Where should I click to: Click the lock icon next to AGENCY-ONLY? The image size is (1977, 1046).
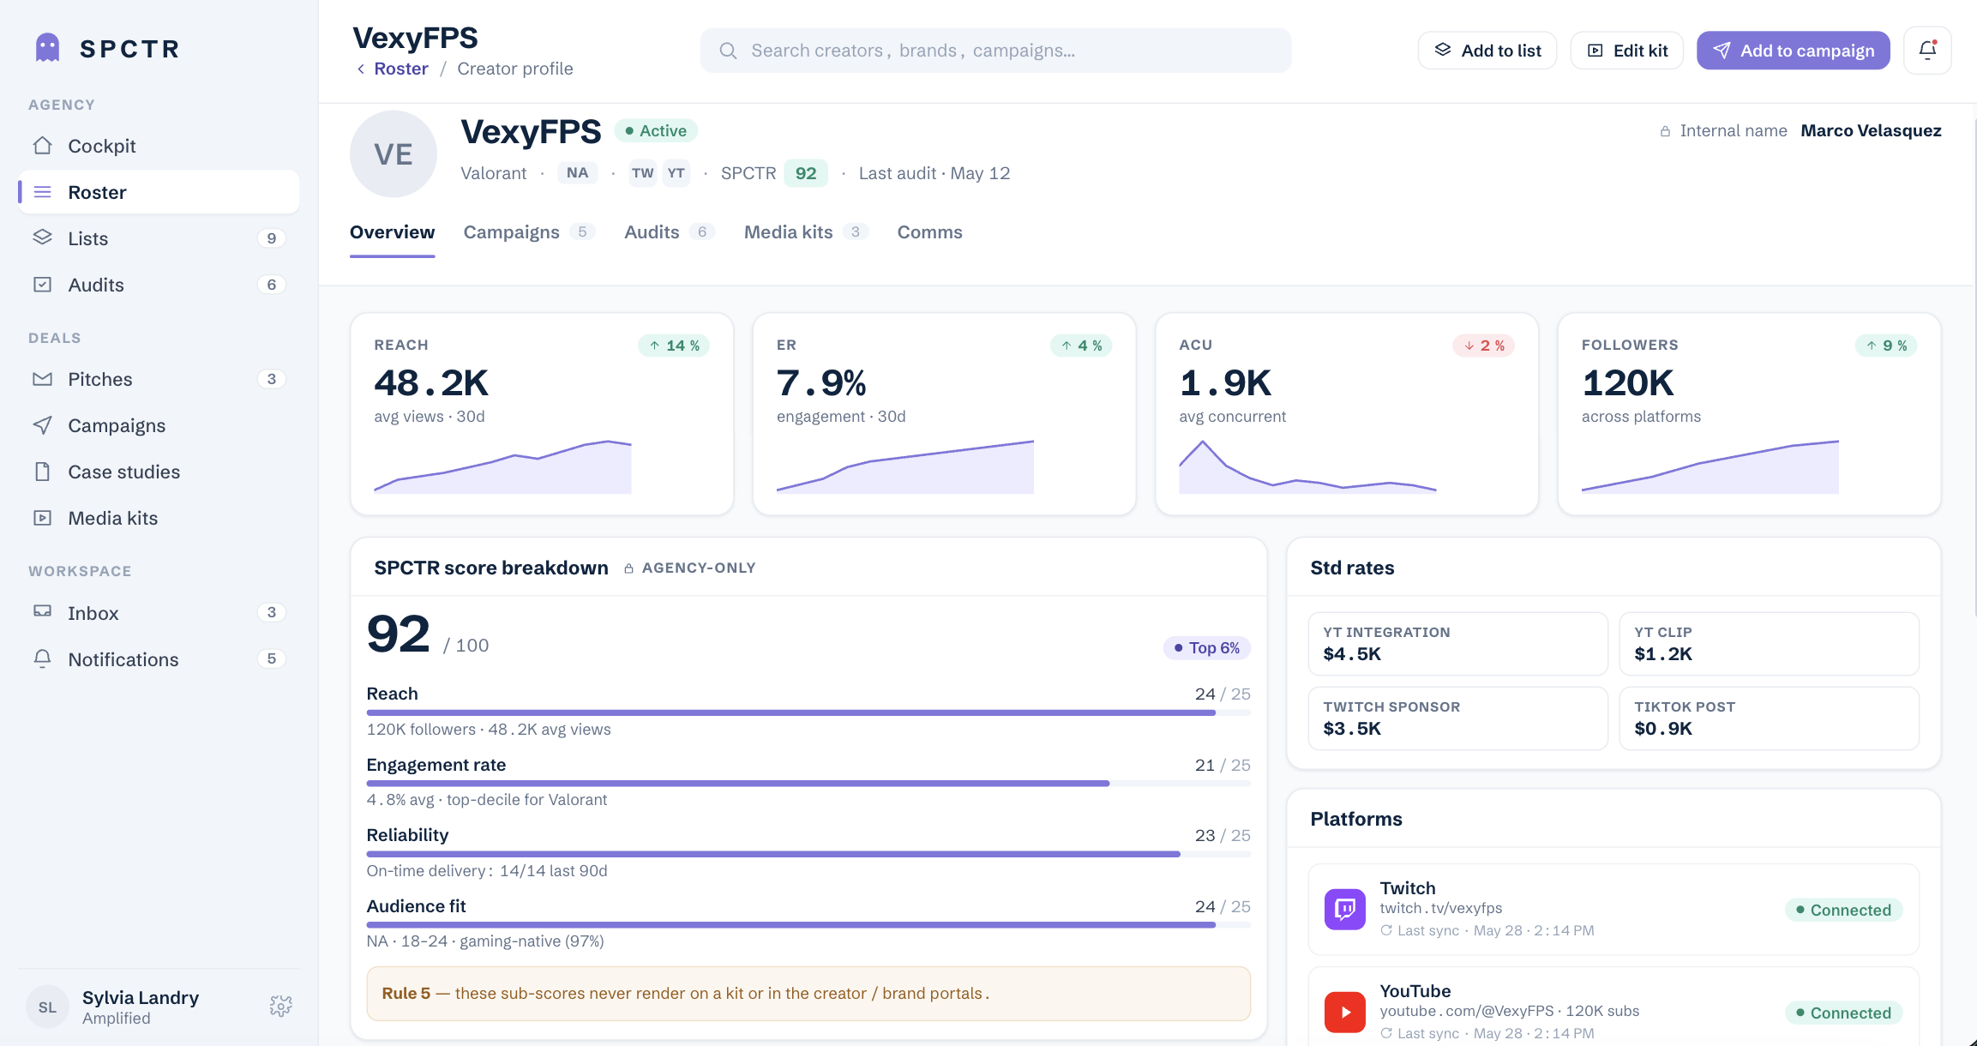pyautogui.click(x=628, y=568)
